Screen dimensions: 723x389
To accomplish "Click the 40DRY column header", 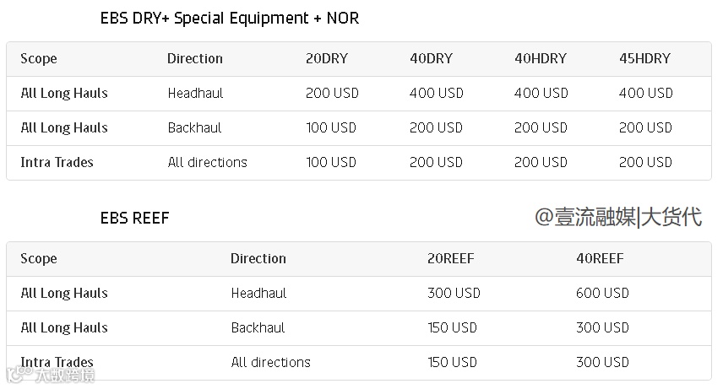I will point(431,59).
